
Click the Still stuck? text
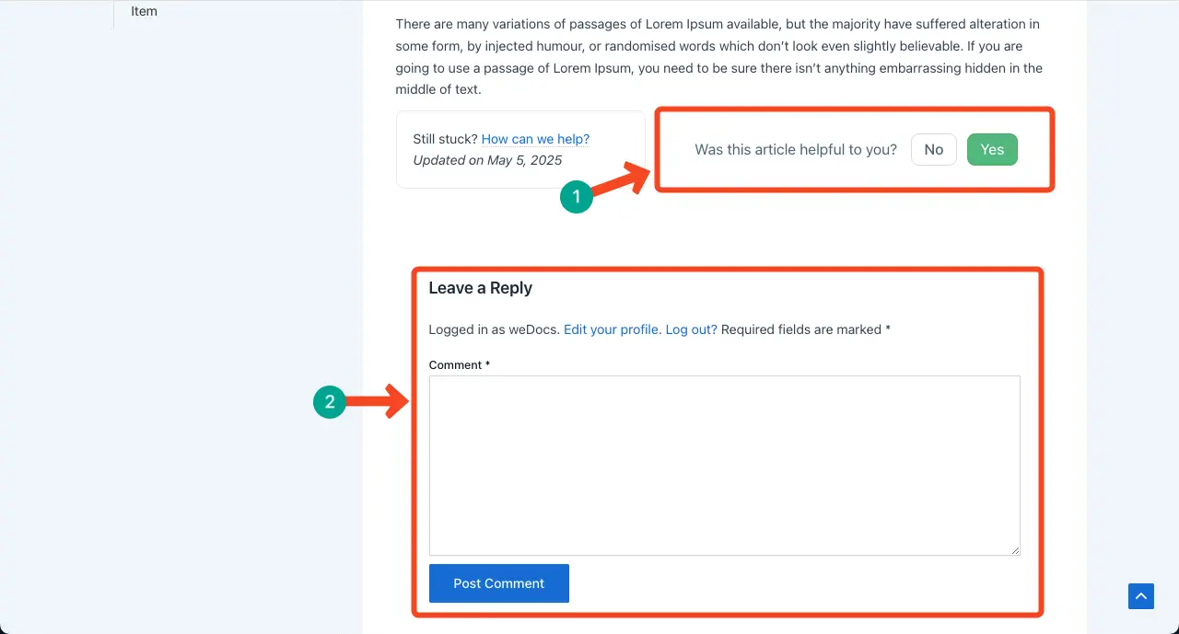(445, 139)
